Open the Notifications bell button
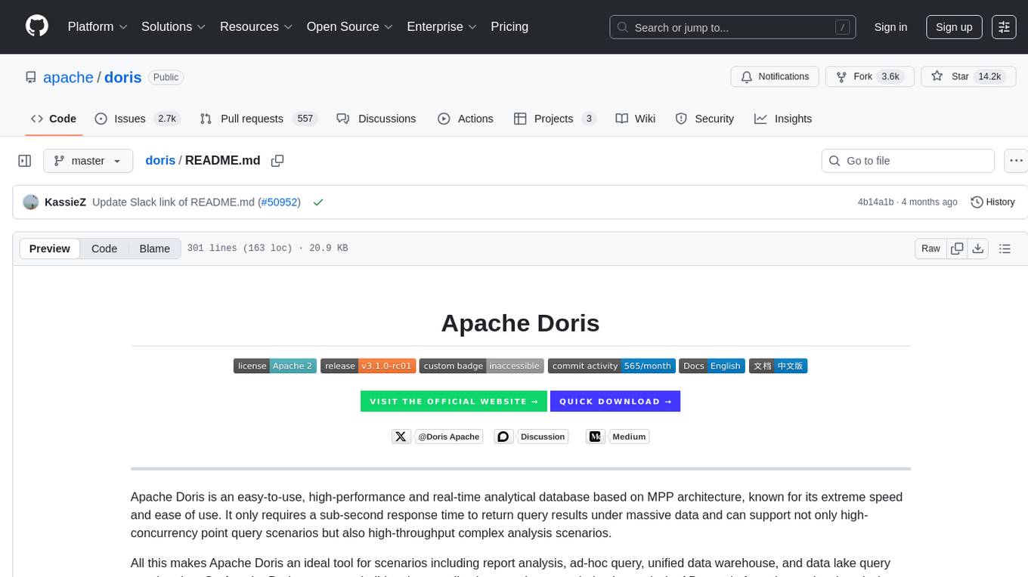 [775, 77]
